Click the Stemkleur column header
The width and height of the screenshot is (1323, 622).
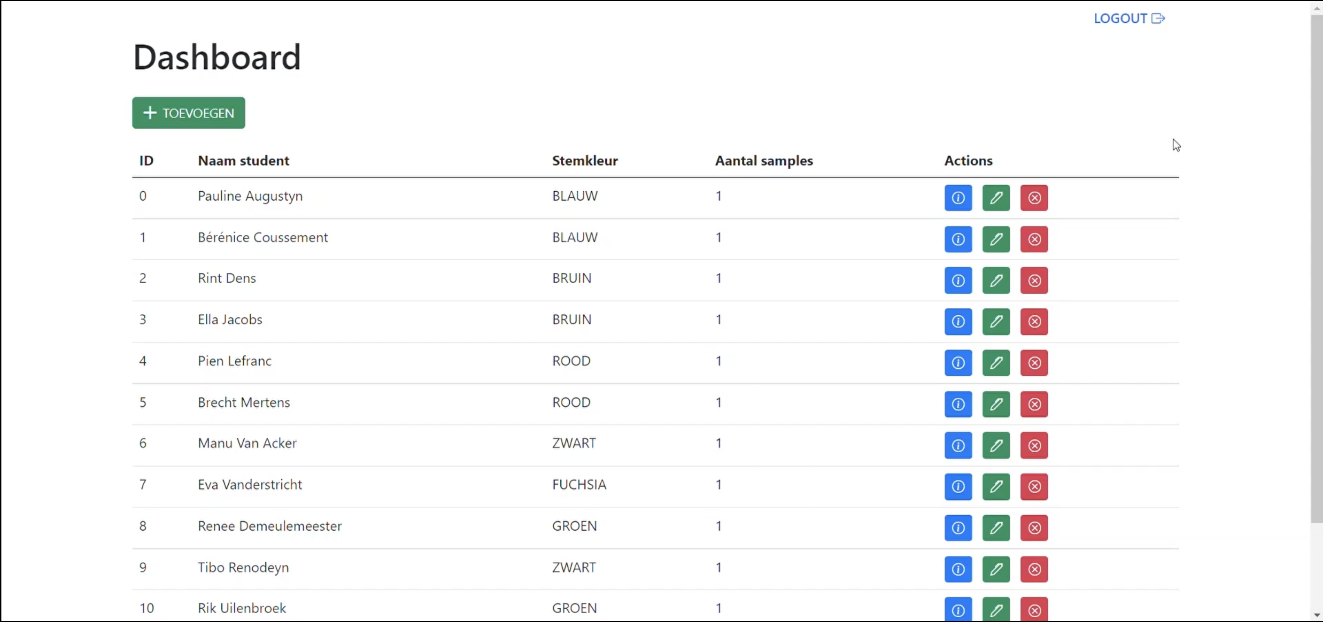coord(584,161)
